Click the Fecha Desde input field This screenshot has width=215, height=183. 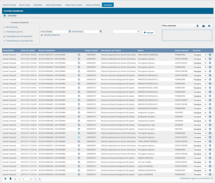(60, 31)
